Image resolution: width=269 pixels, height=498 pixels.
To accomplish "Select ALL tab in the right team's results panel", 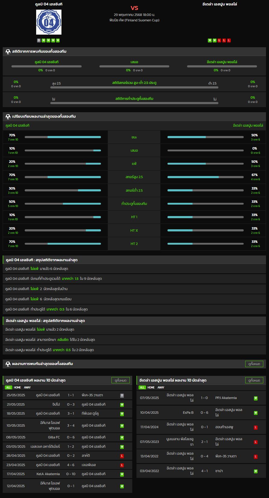I will [x=142, y=388].
